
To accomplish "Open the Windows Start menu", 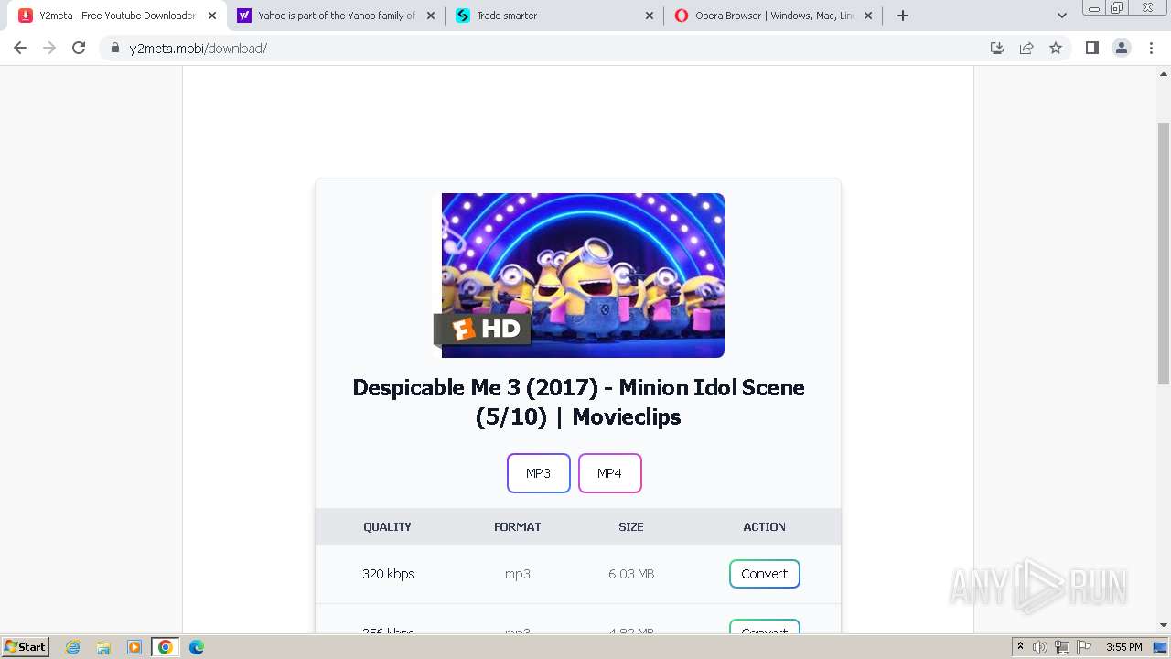I will (x=25, y=647).
